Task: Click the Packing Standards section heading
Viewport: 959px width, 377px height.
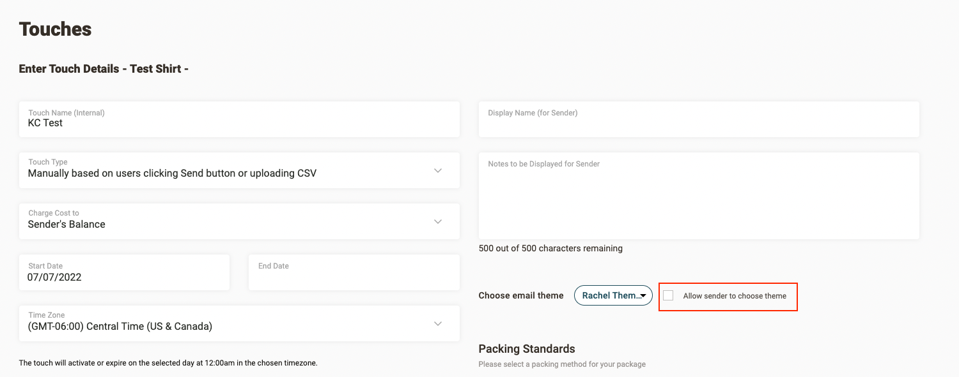Action: click(527, 349)
